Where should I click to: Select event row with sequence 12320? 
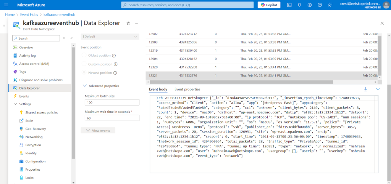[x=262, y=67]
